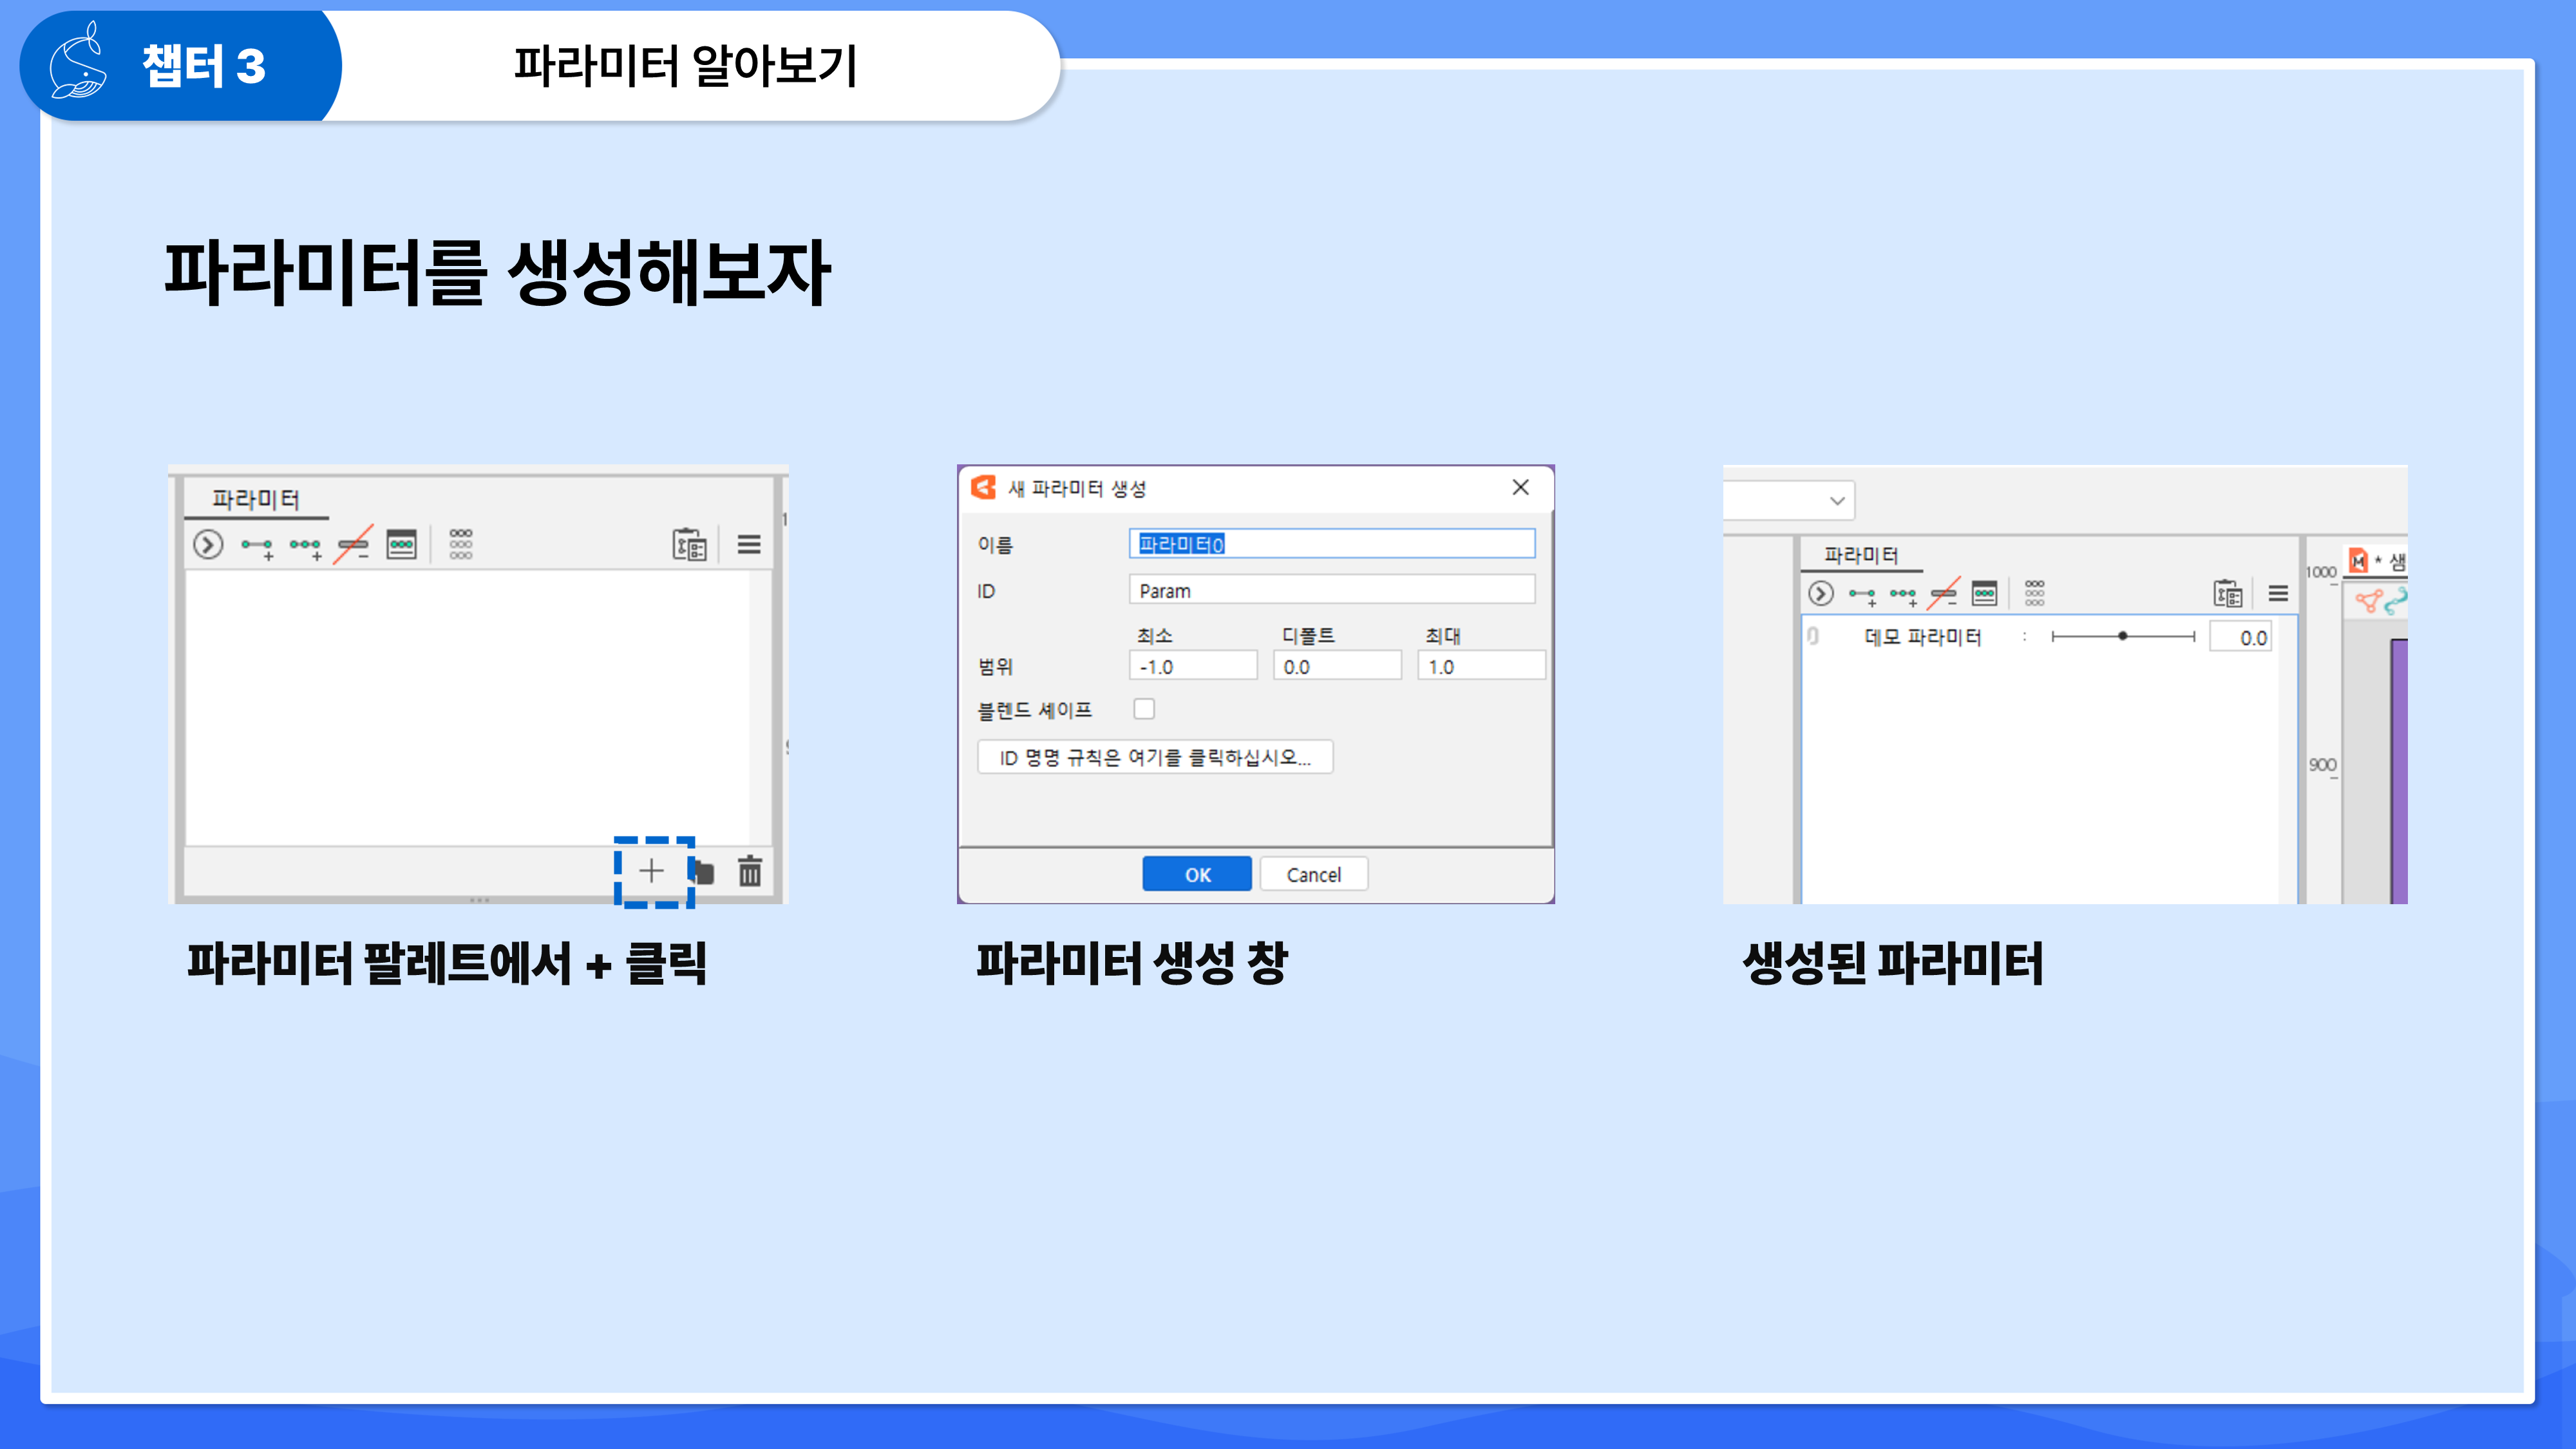Image resolution: width=2576 pixels, height=1449 pixels.
Task: Click circled arrow toggle in right parameter palette
Action: coord(1821,594)
